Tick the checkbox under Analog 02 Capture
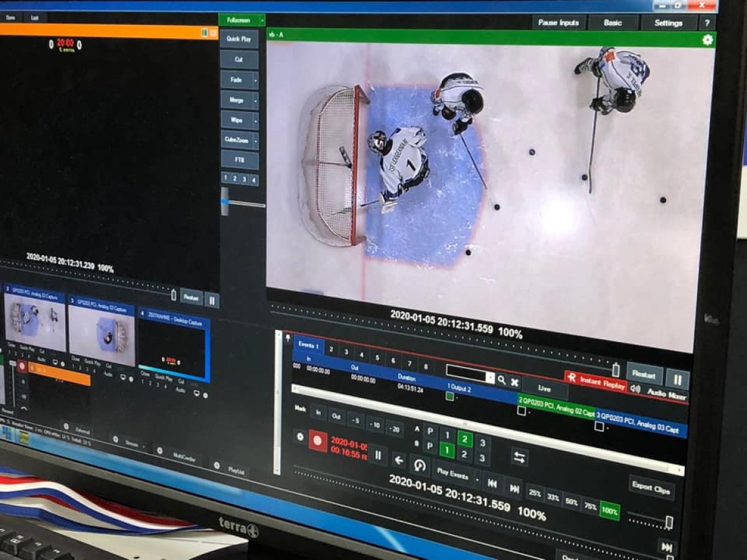This screenshot has height=560, width=747. pos(522,410)
